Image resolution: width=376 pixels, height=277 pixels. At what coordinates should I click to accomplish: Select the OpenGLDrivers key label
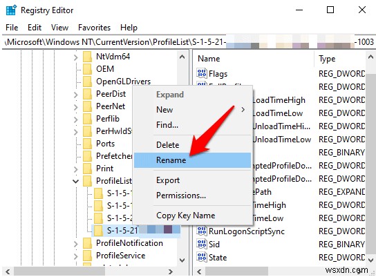tap(123, 82)
